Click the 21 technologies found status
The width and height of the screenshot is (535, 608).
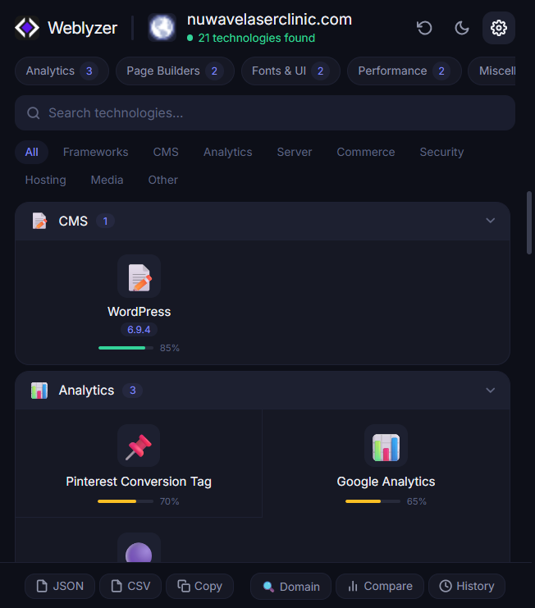pyautogui.click(x=251, y=38)
